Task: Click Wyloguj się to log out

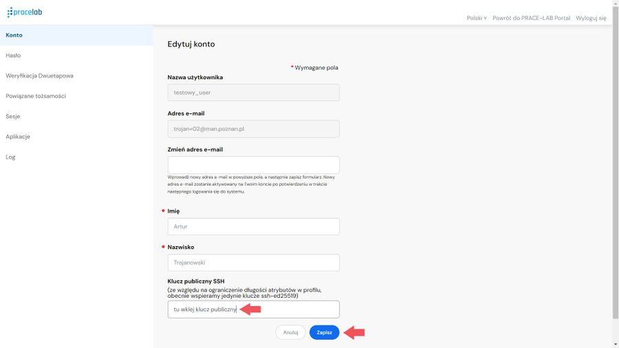Action: click(x=591, y=18)
